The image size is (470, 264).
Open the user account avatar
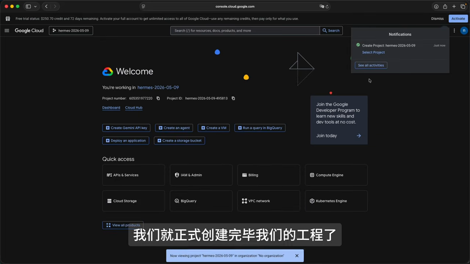tap(464, 30)
